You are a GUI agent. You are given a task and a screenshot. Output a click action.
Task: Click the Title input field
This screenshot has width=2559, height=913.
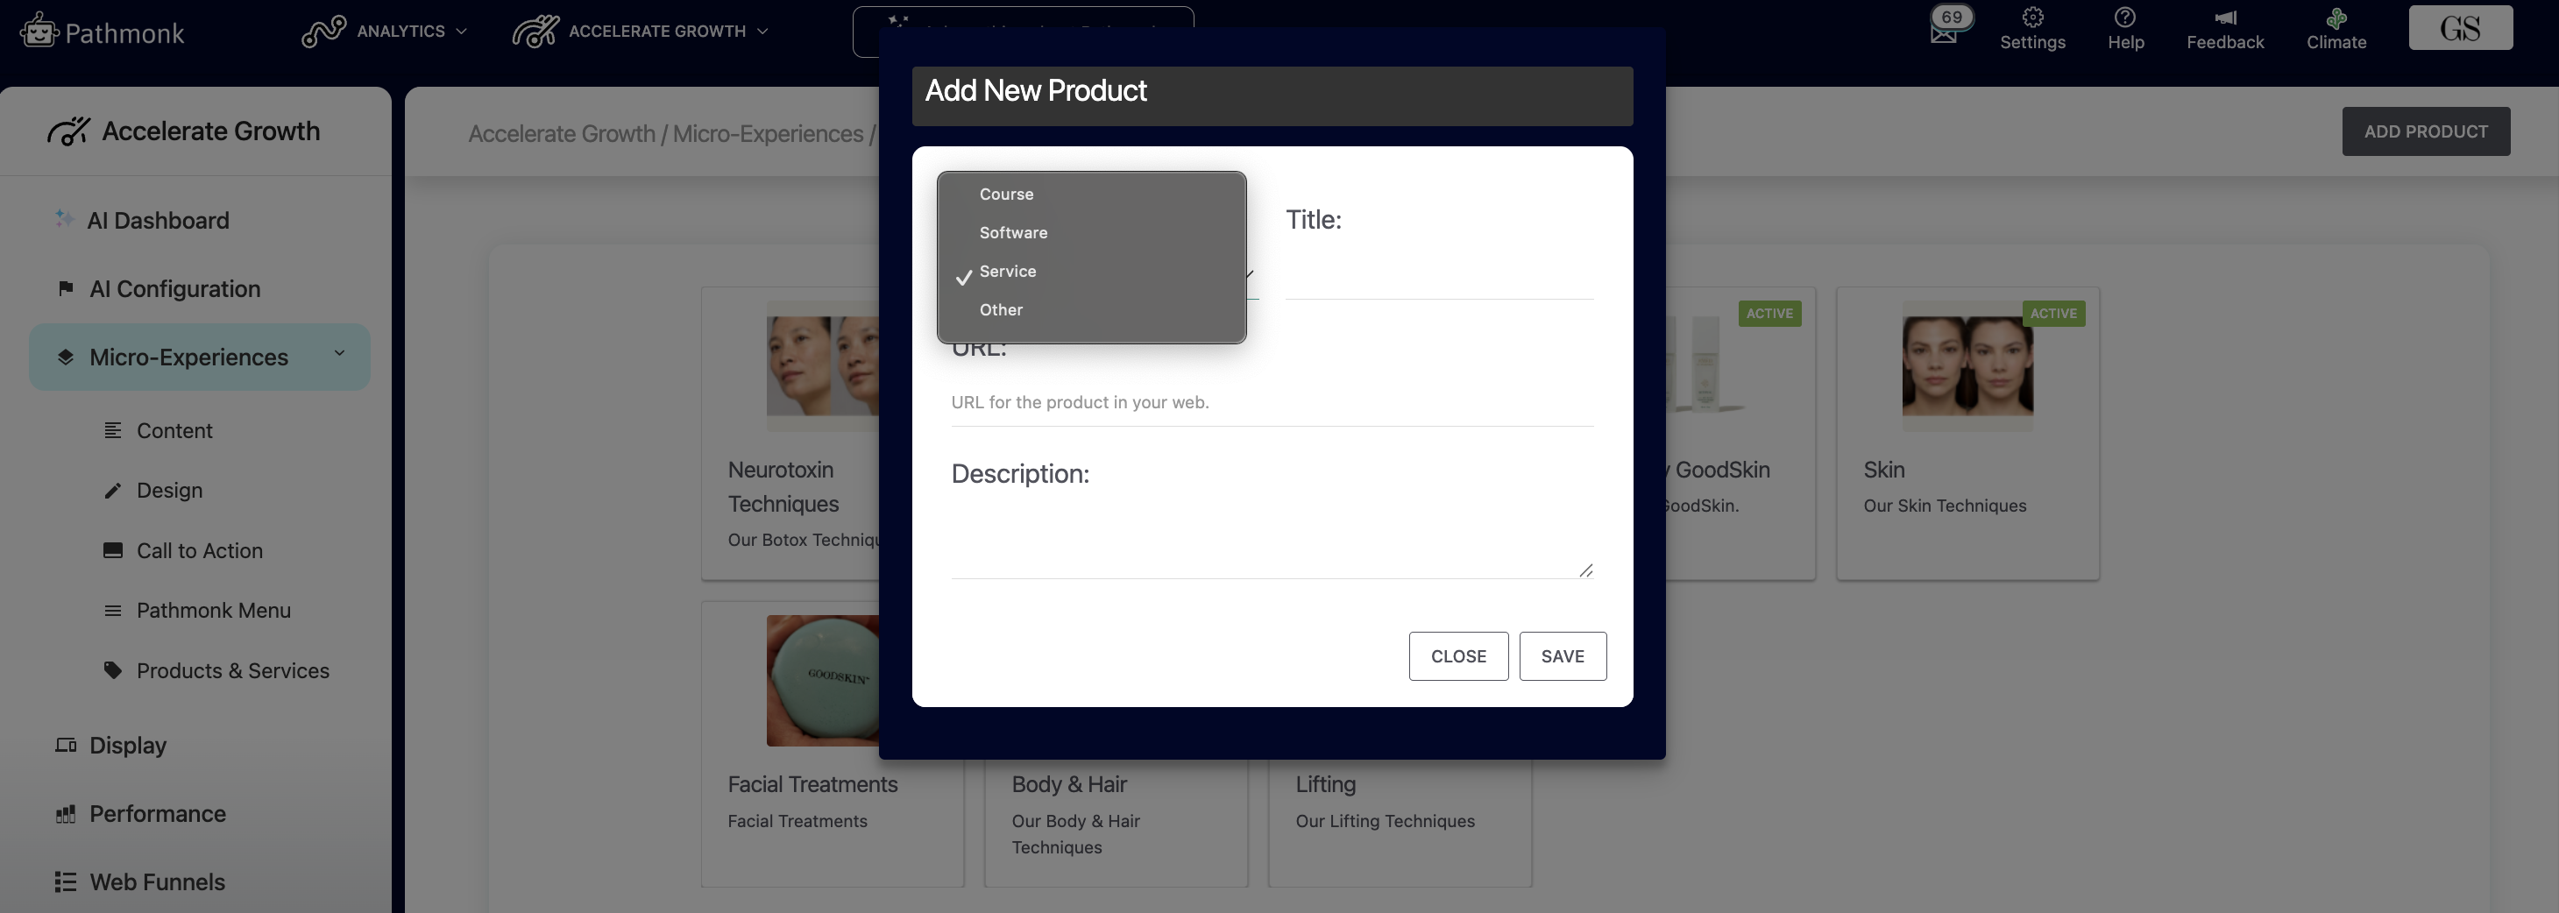tap(1439, 275)
